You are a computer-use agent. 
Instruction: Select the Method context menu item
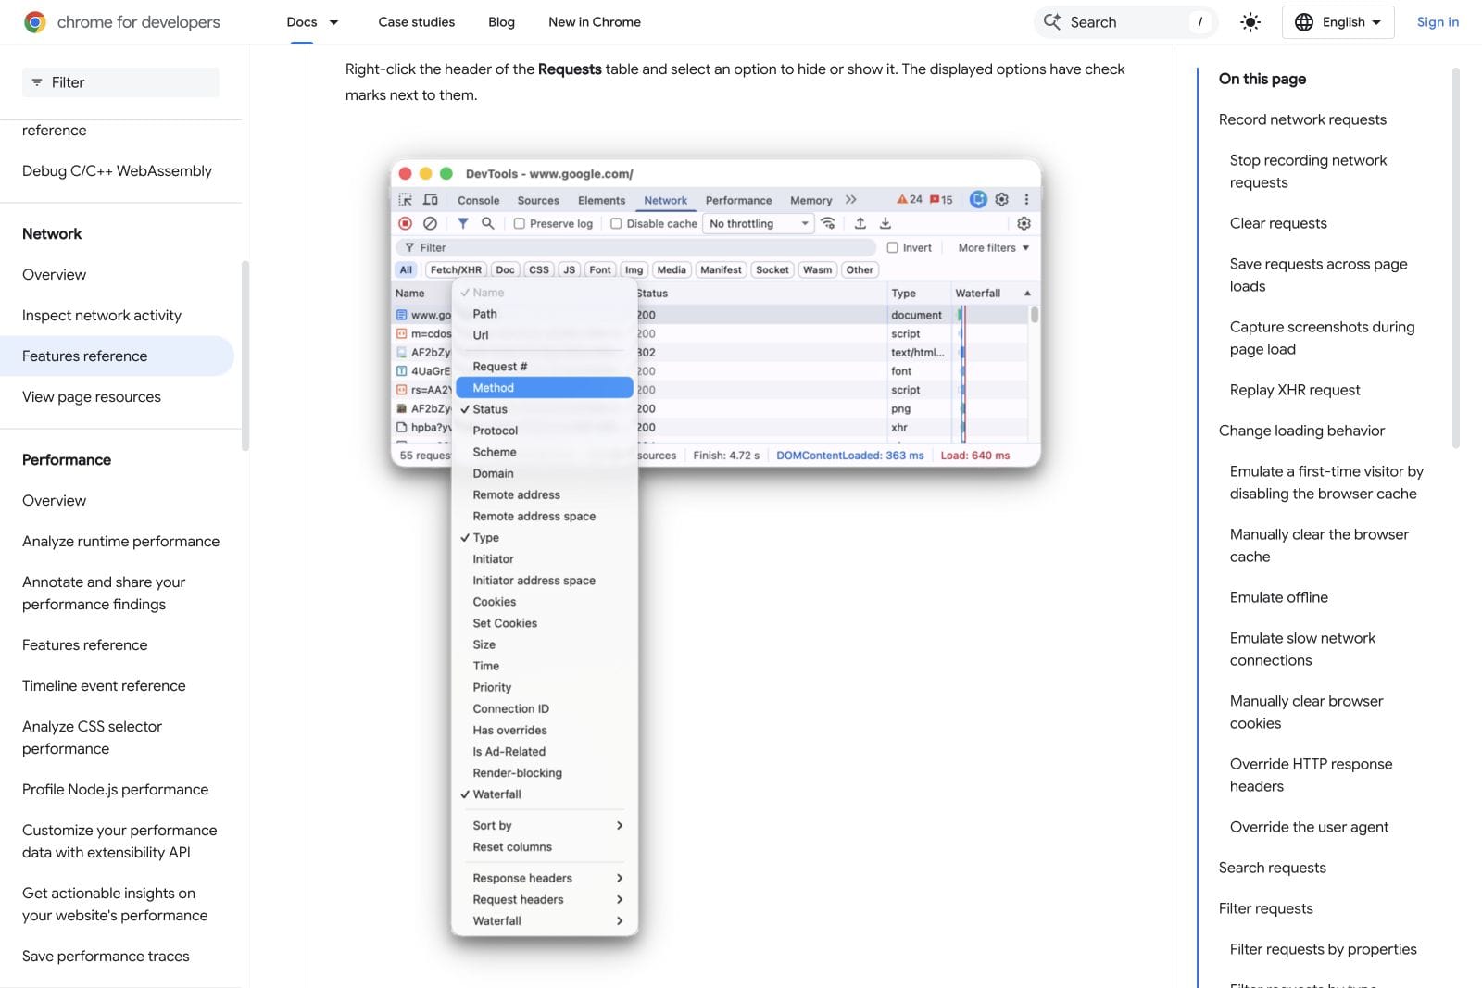(x=545, y=388)
